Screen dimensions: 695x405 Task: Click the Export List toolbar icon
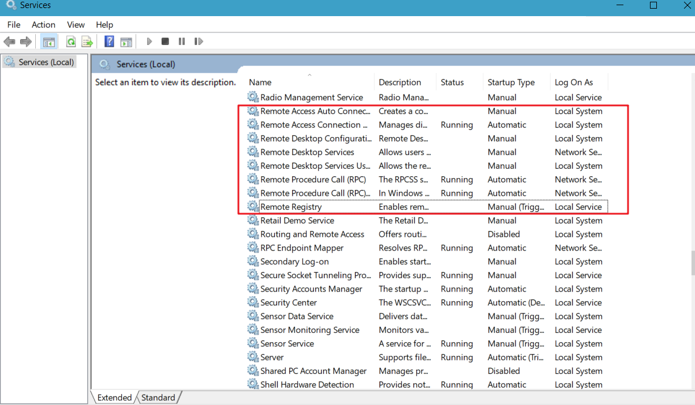coord(87,41)
